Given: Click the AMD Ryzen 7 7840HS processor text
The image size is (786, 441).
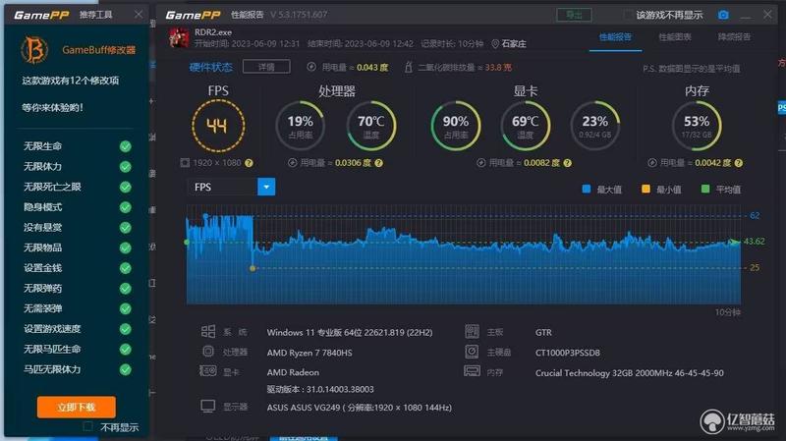Looking at the screenshot, I should point(309,353).
